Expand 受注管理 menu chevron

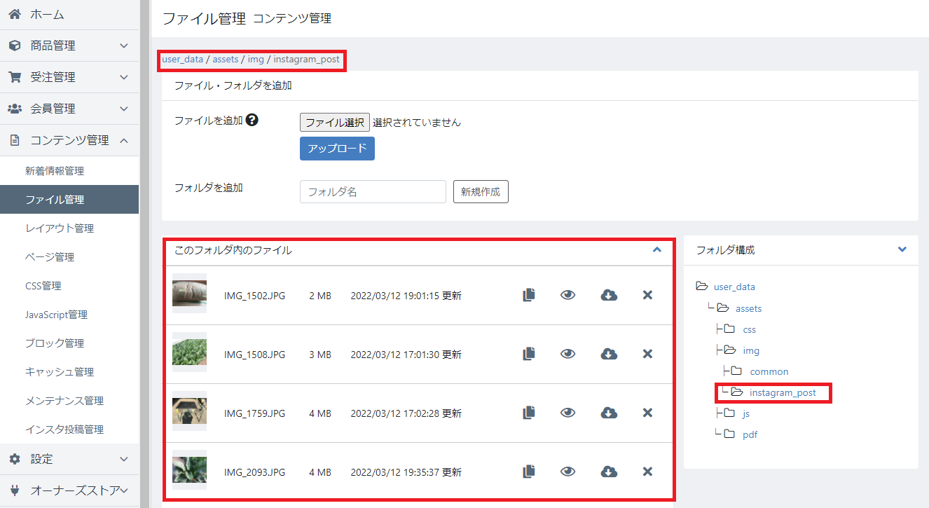point(124,77)
